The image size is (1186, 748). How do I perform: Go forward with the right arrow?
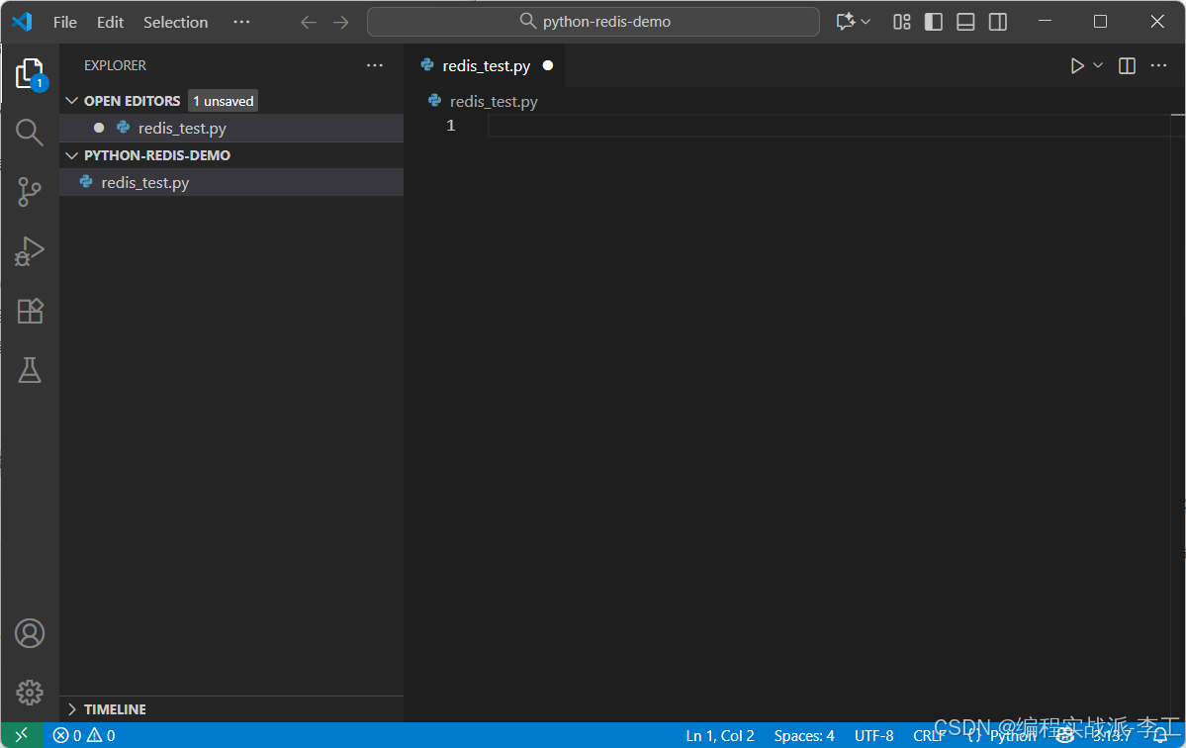coord(341,22)
